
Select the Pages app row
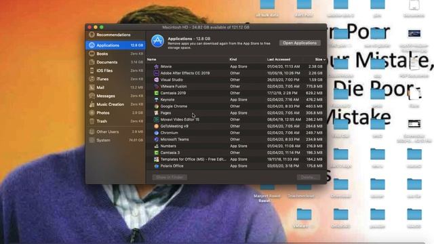tap(236, 113)
